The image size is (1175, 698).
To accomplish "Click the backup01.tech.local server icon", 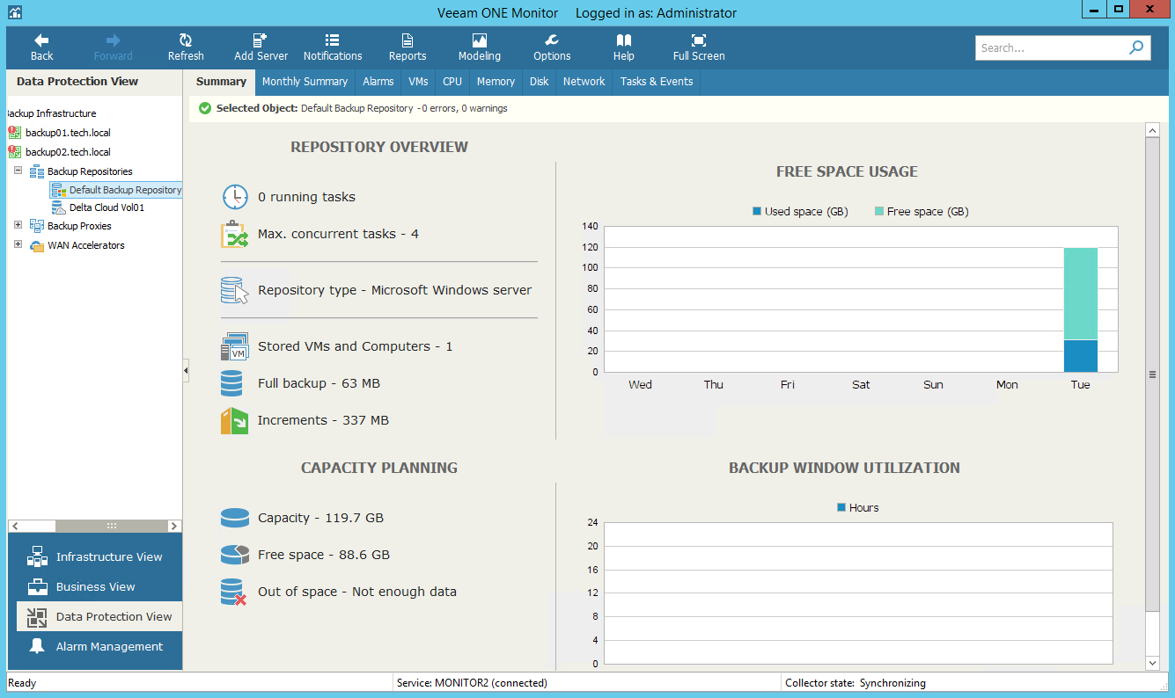I will 14,133.
